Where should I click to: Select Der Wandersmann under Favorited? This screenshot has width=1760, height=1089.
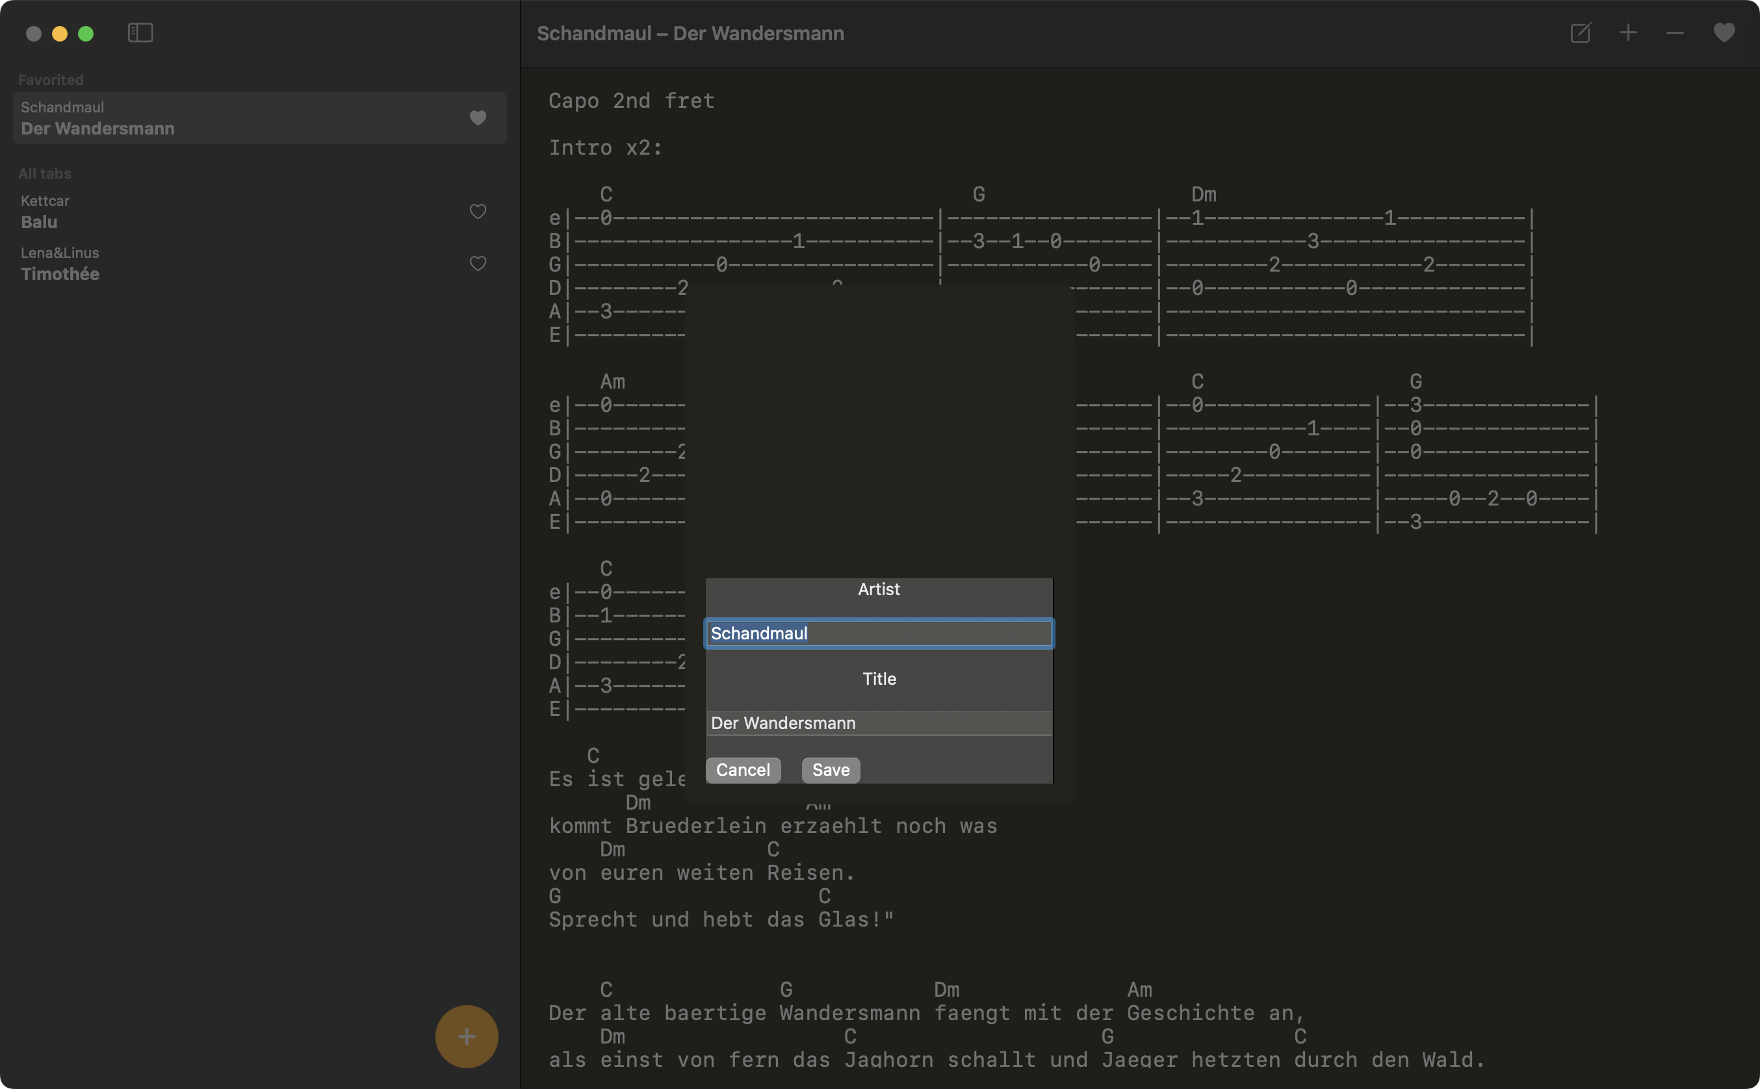(216, 118)
